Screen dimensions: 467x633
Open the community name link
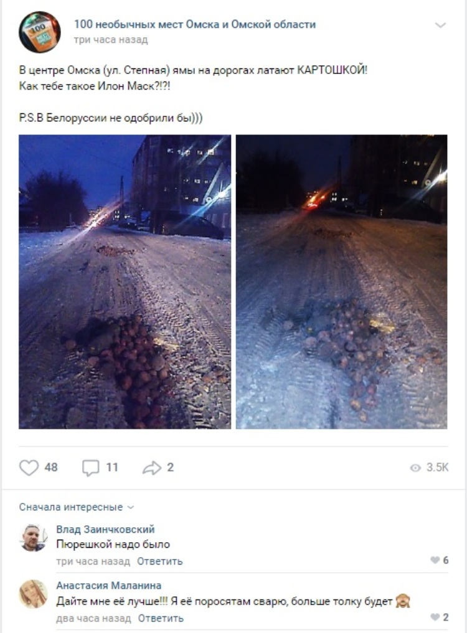click(x=195, y=24)
